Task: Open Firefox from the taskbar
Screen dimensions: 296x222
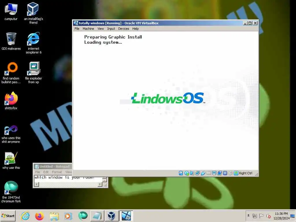Action: [x=39, y=216]
